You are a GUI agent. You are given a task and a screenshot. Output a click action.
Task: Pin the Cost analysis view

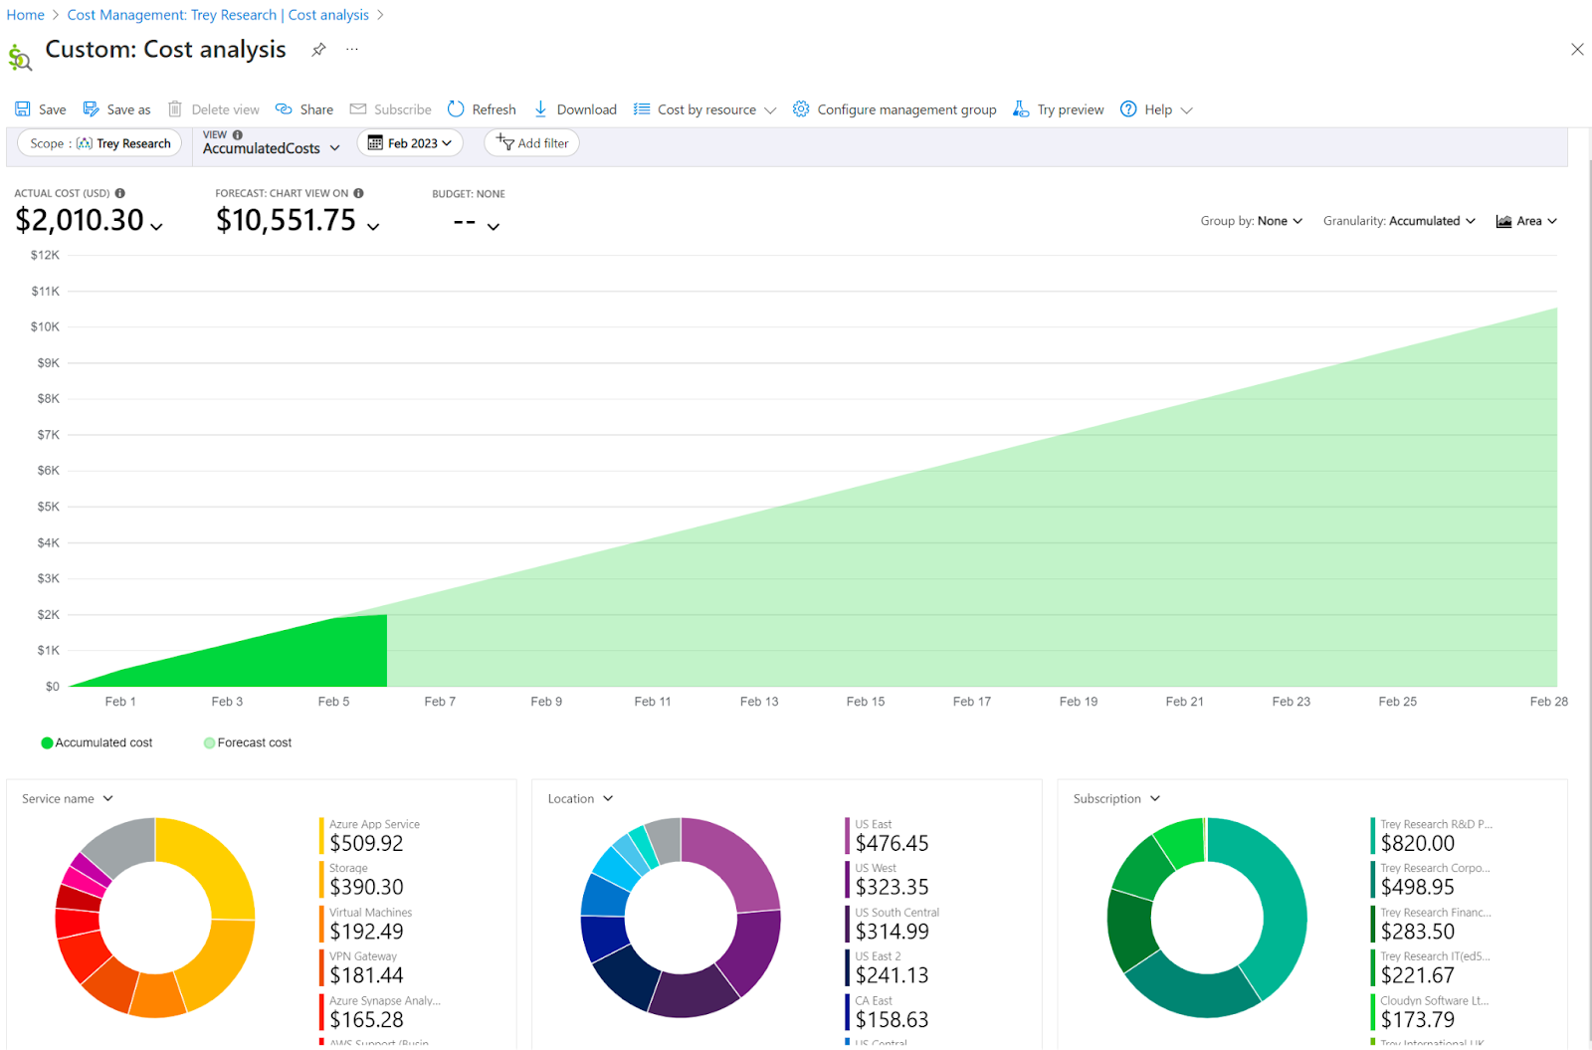click(x=317, y=49)
